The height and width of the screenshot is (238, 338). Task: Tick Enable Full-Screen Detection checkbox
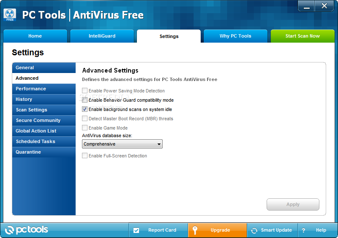tap(85, 156)
